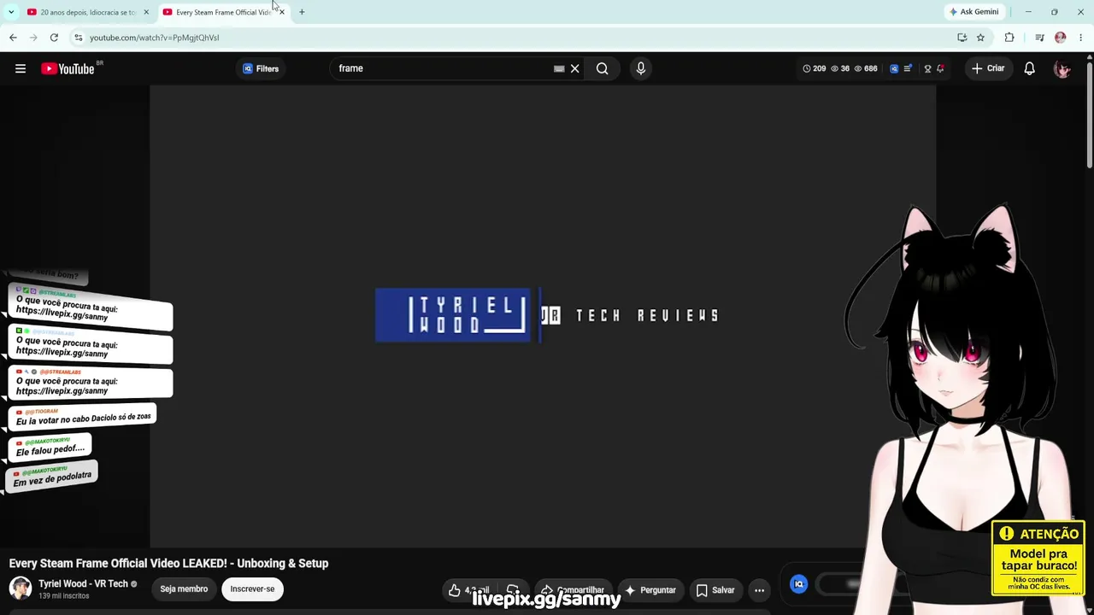Go to the YouTube home logo

[x=68, y=68]
